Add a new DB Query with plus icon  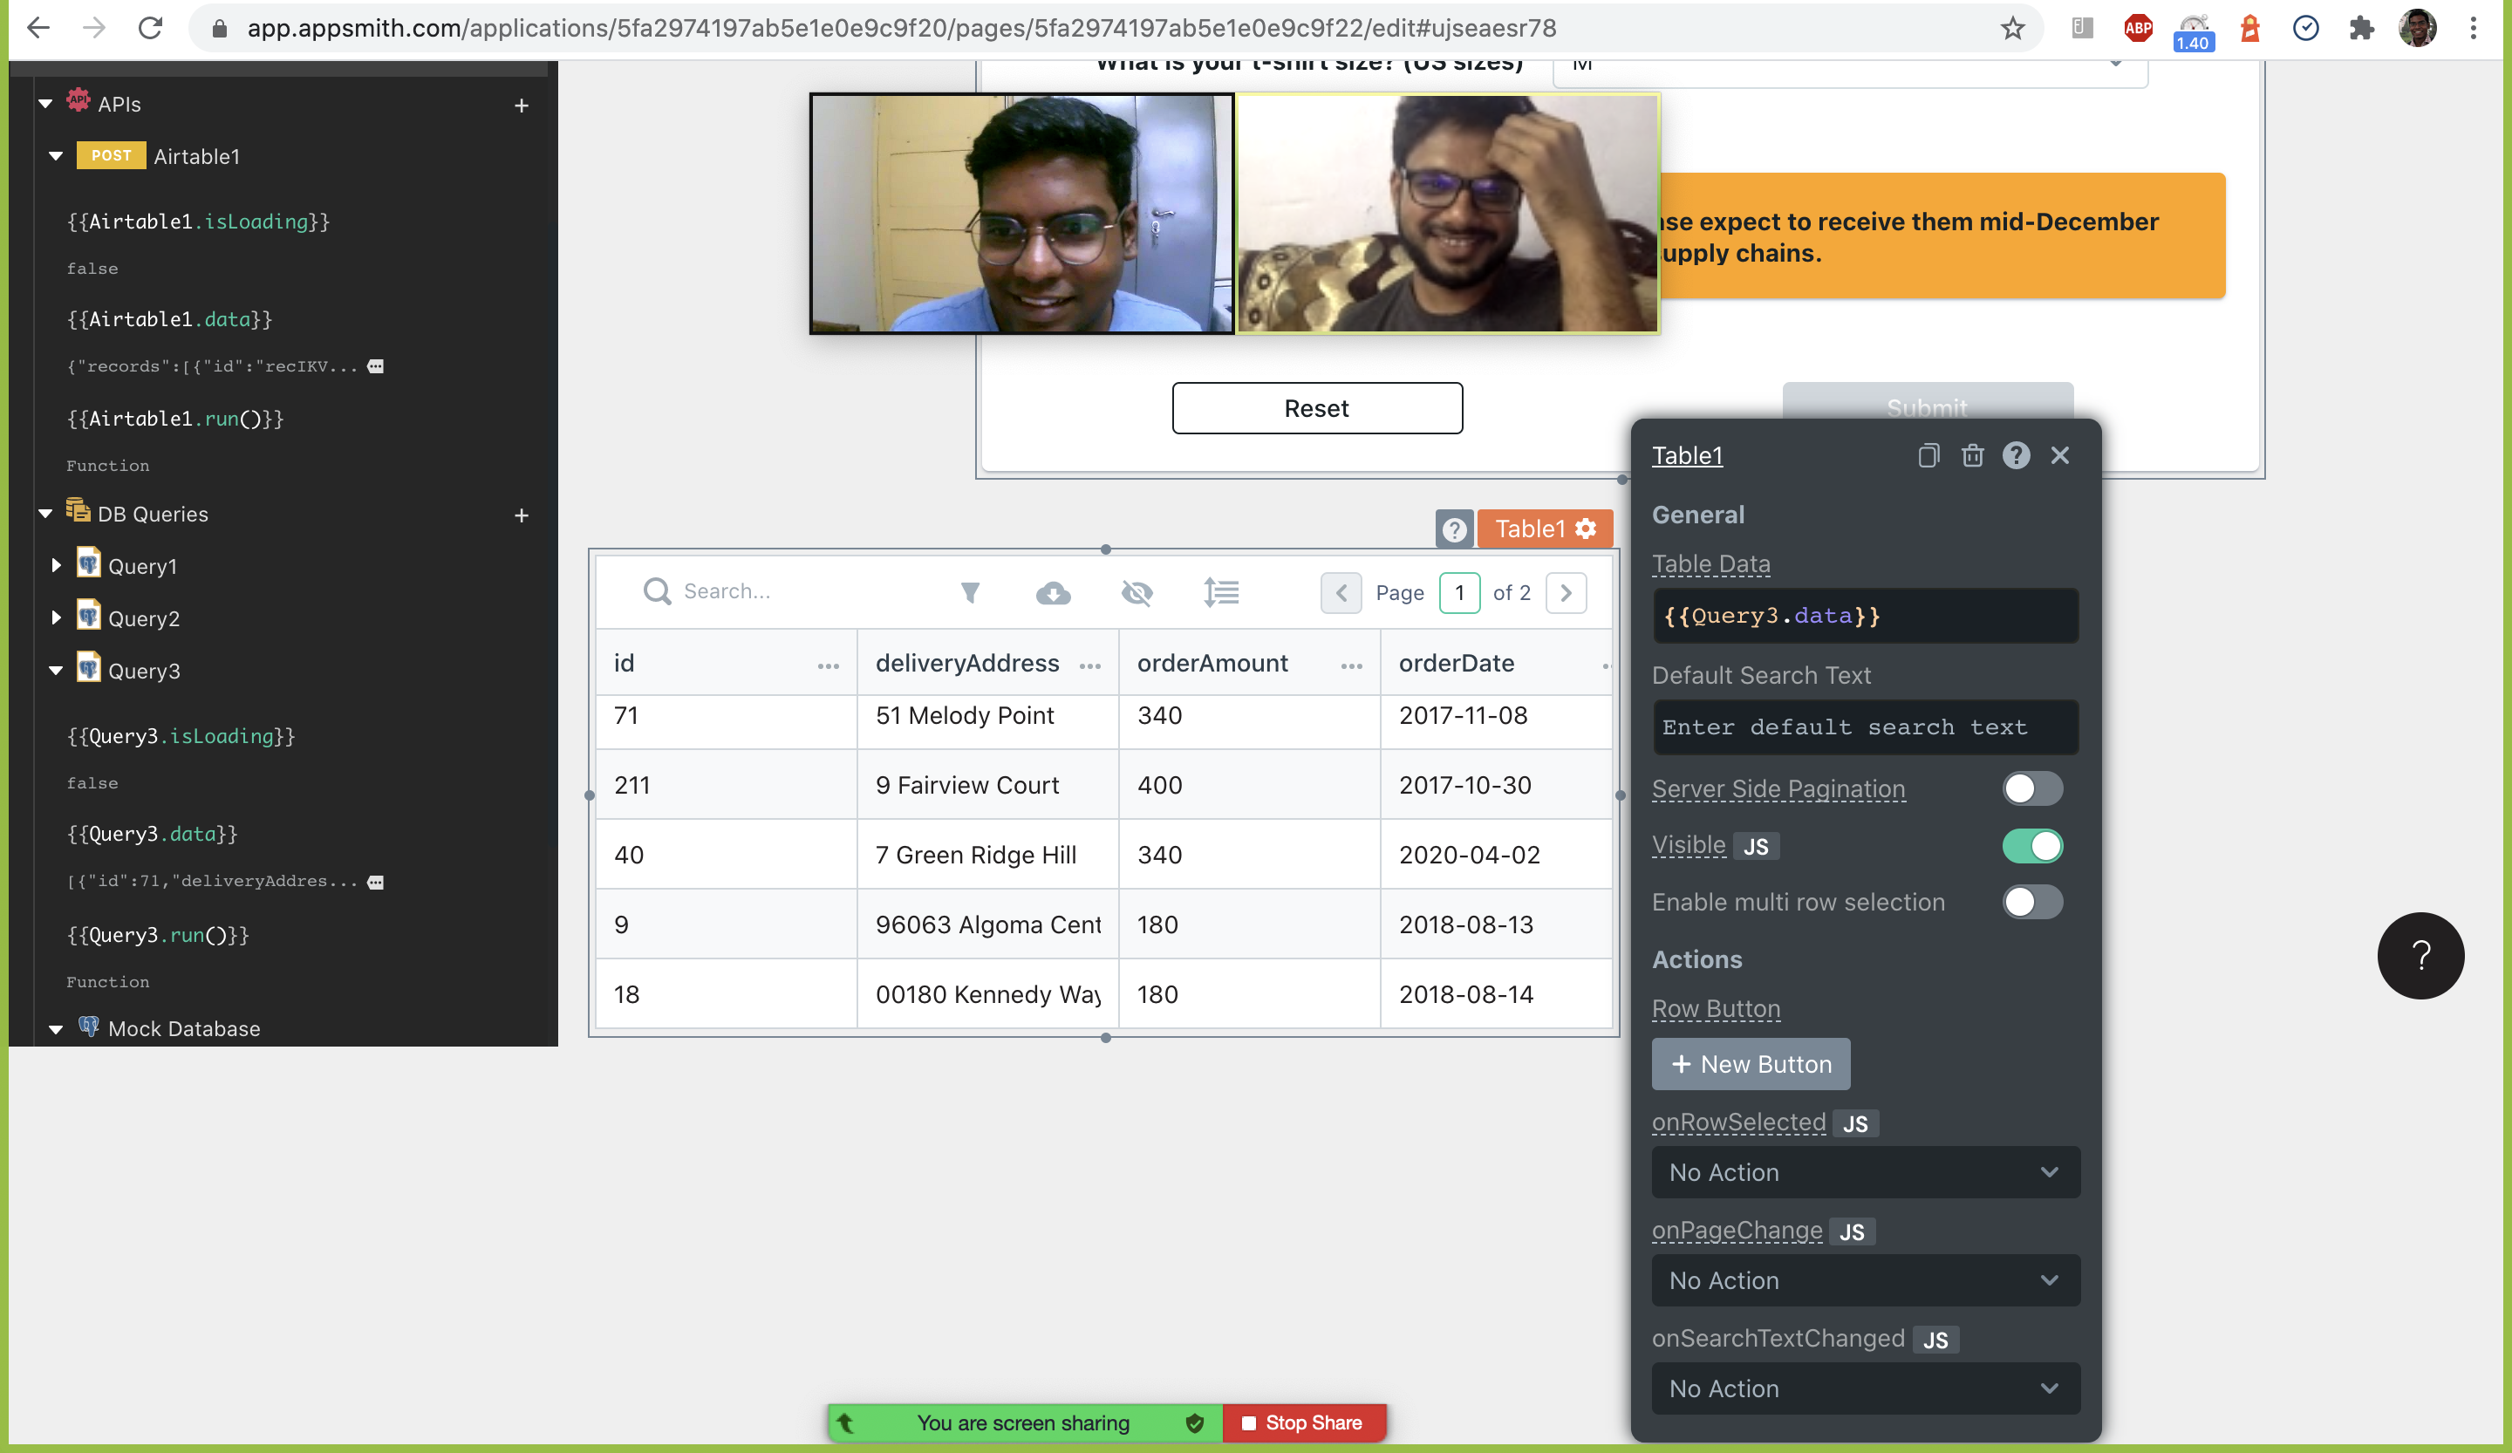click(522, 515)
